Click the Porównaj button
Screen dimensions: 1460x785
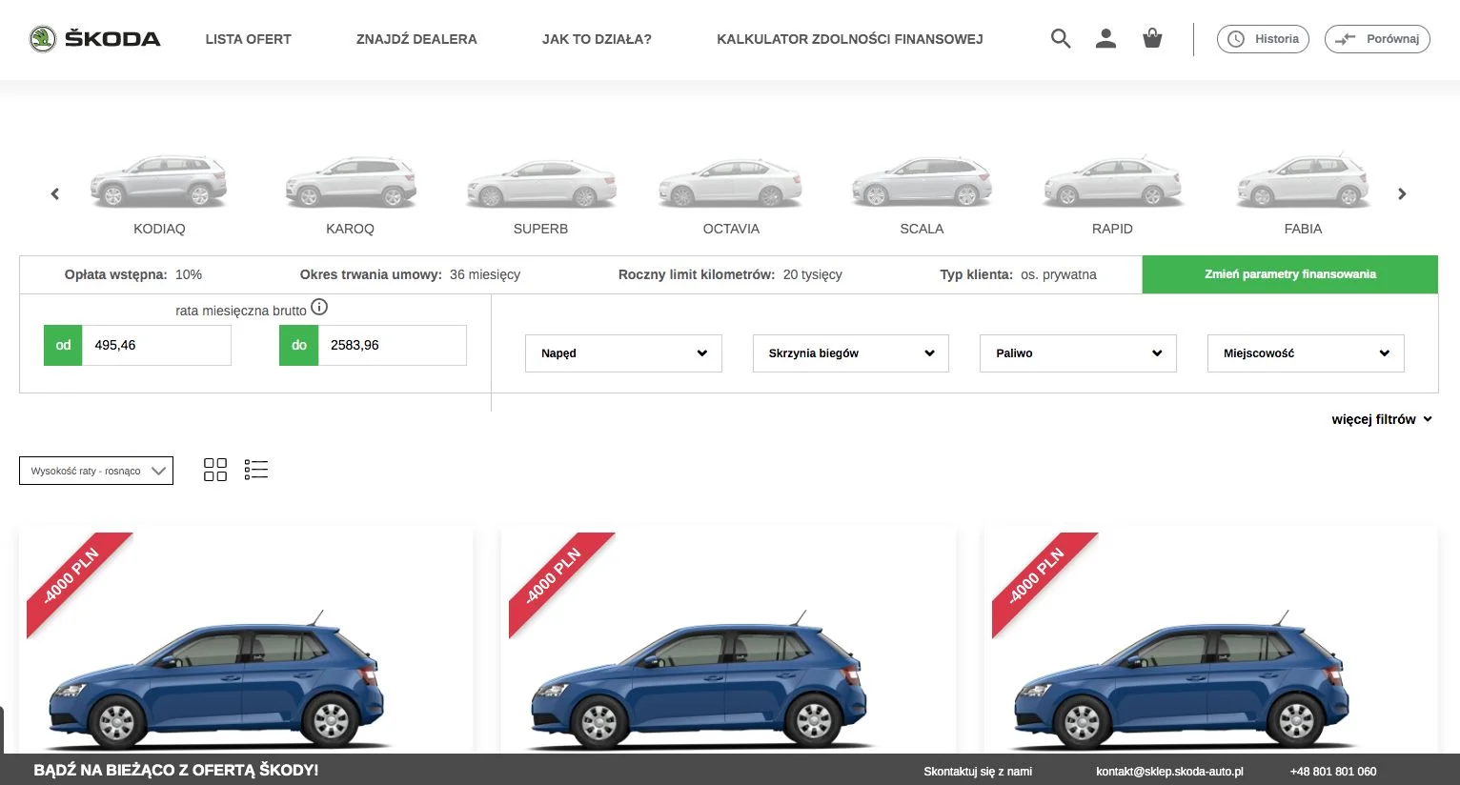pos(1377,39)
